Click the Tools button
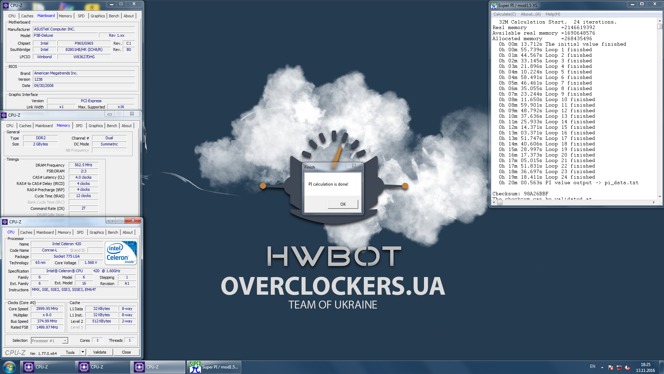Image resolution: width=664 pixels, height=374 pixels. (x=70, y=352)
